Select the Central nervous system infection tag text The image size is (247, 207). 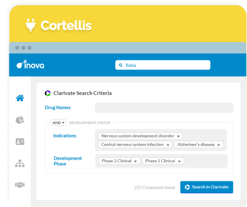coord(132,144)
